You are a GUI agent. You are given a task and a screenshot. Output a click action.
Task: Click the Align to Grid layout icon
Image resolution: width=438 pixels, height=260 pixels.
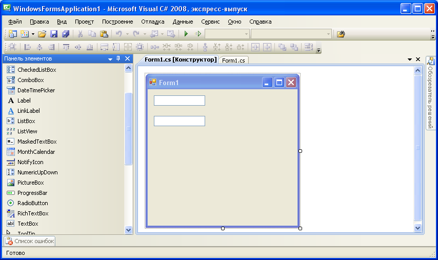click(13, 47)
